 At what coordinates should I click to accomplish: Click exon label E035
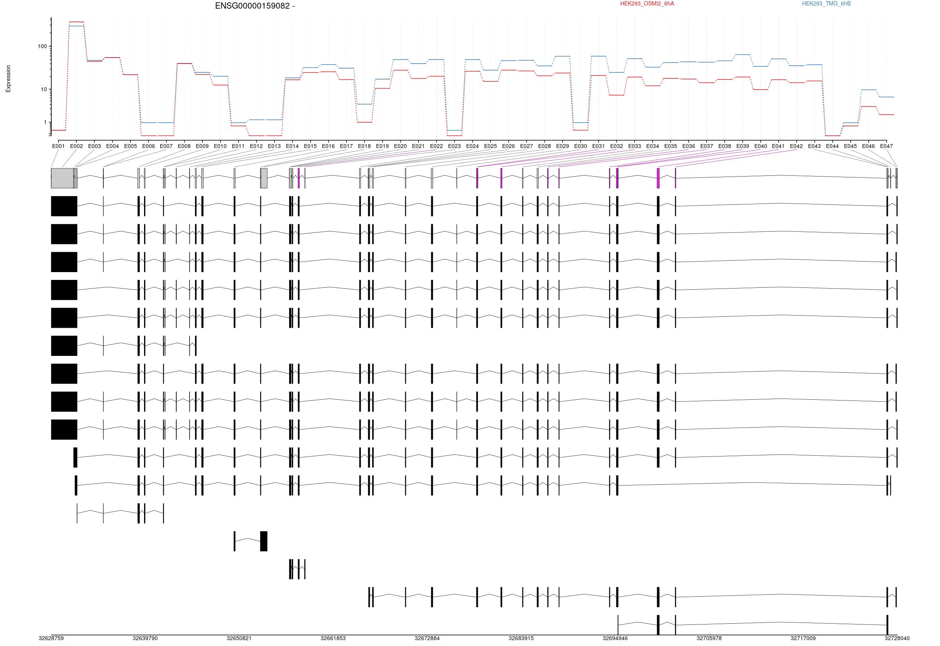pyautogui.click(x=671, y=146)
